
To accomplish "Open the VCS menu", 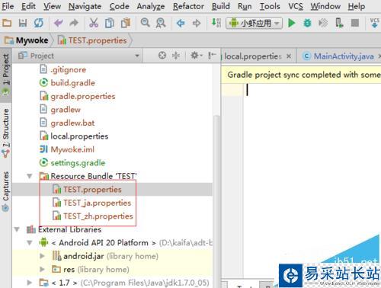I will (x=296, y=6).
